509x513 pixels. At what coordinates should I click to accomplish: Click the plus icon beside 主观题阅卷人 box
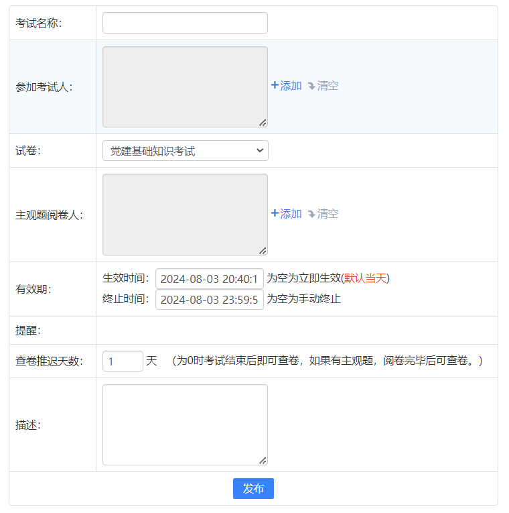click(275, 213)
